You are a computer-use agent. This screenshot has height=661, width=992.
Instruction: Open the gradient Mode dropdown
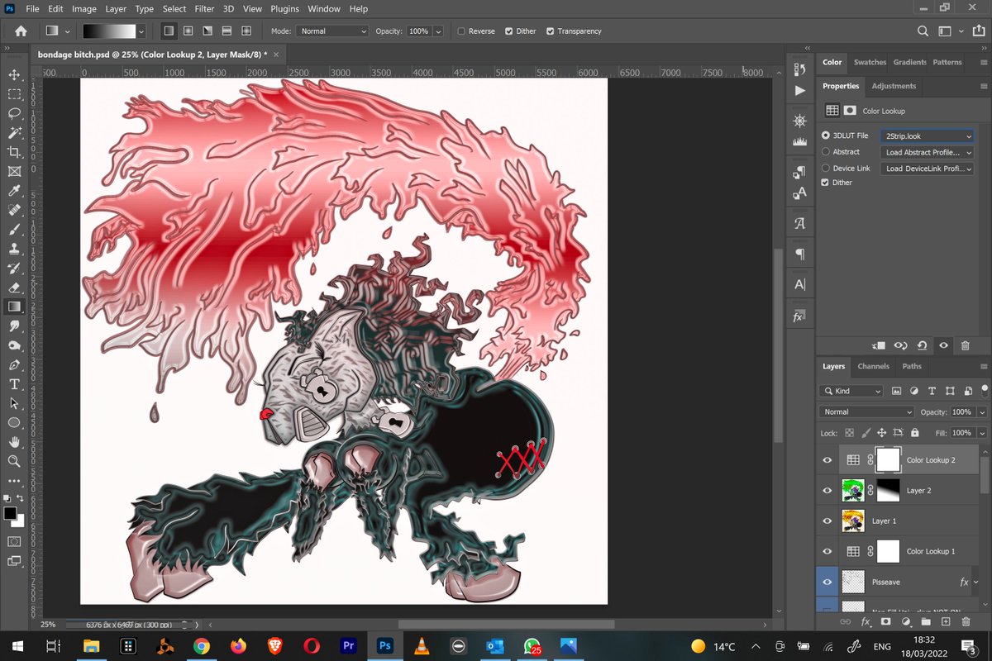(x=332, y=31)
